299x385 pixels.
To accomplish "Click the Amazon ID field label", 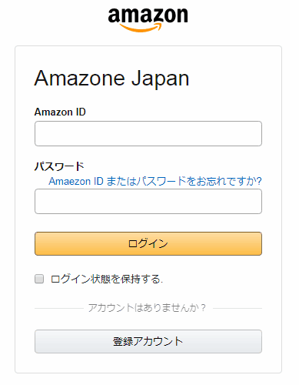I will click(x=60, y=112).
